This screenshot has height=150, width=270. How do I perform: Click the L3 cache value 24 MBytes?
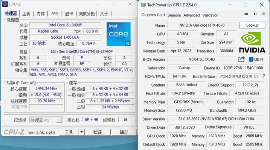(x=110, y=107)
